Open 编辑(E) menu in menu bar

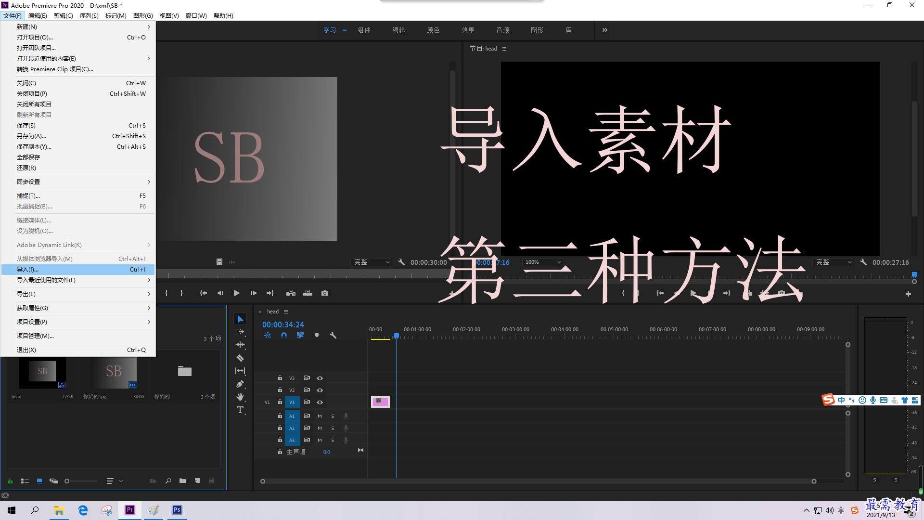tap(38, 15)
